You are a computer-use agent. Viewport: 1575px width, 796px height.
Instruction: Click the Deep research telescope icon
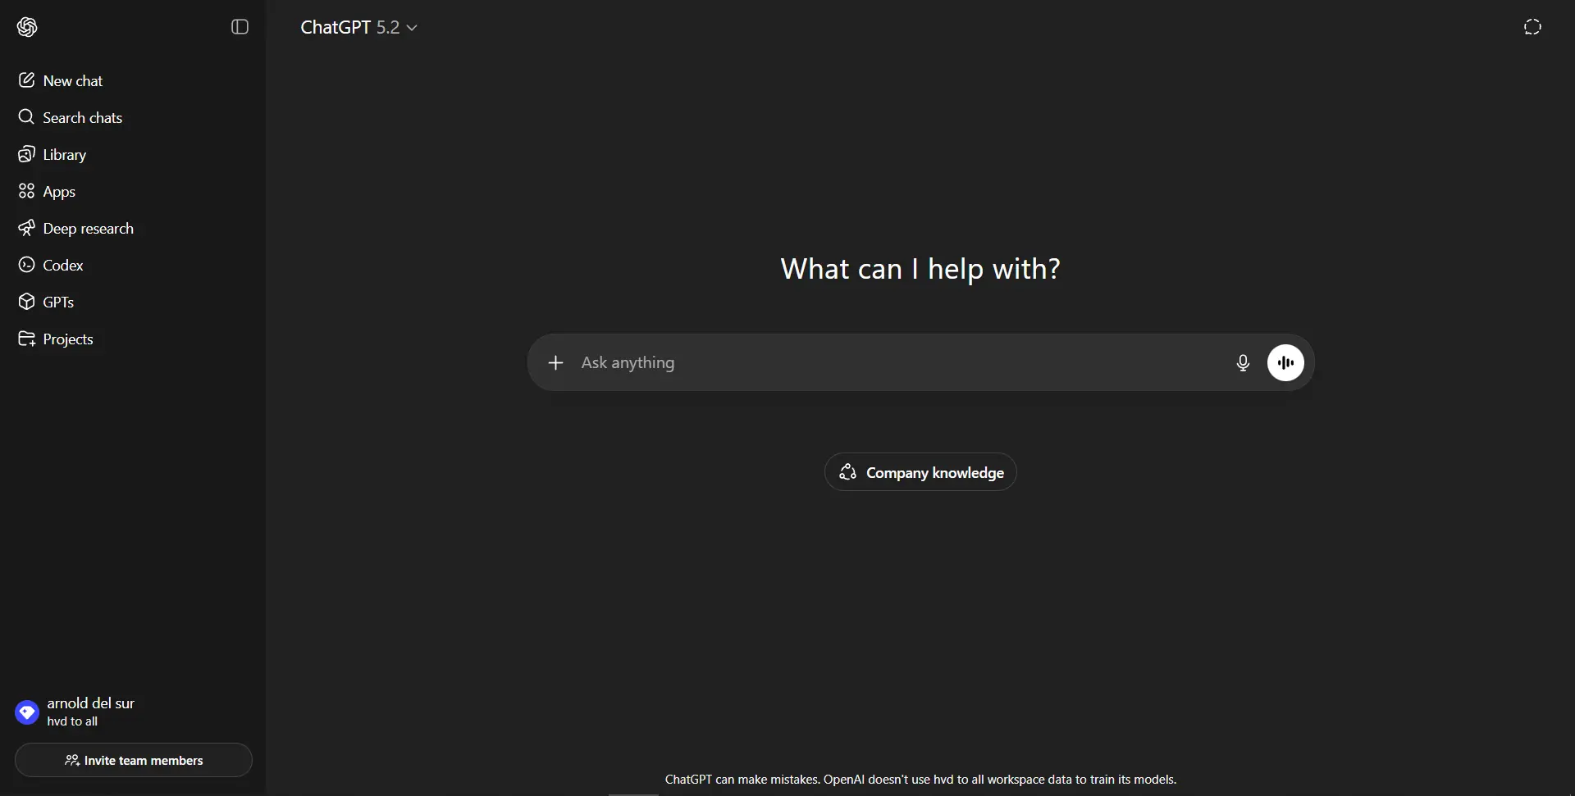(x=26, y=228)
